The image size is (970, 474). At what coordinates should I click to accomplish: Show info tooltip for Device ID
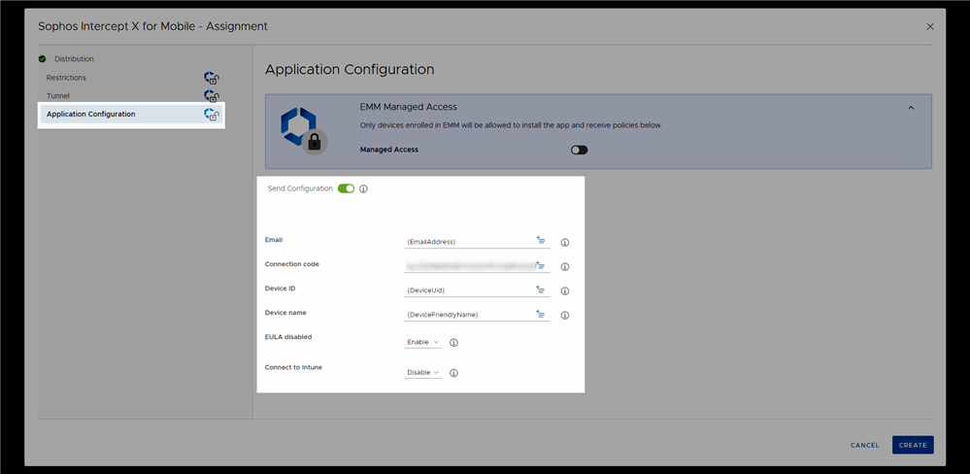coord(564,290)
